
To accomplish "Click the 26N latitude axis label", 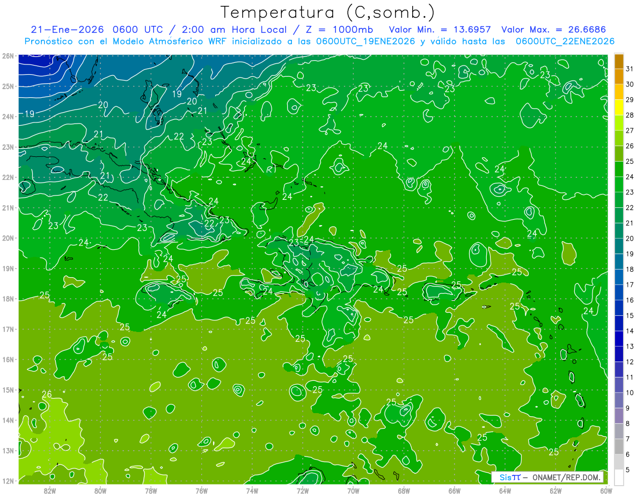I will point(8,56).
